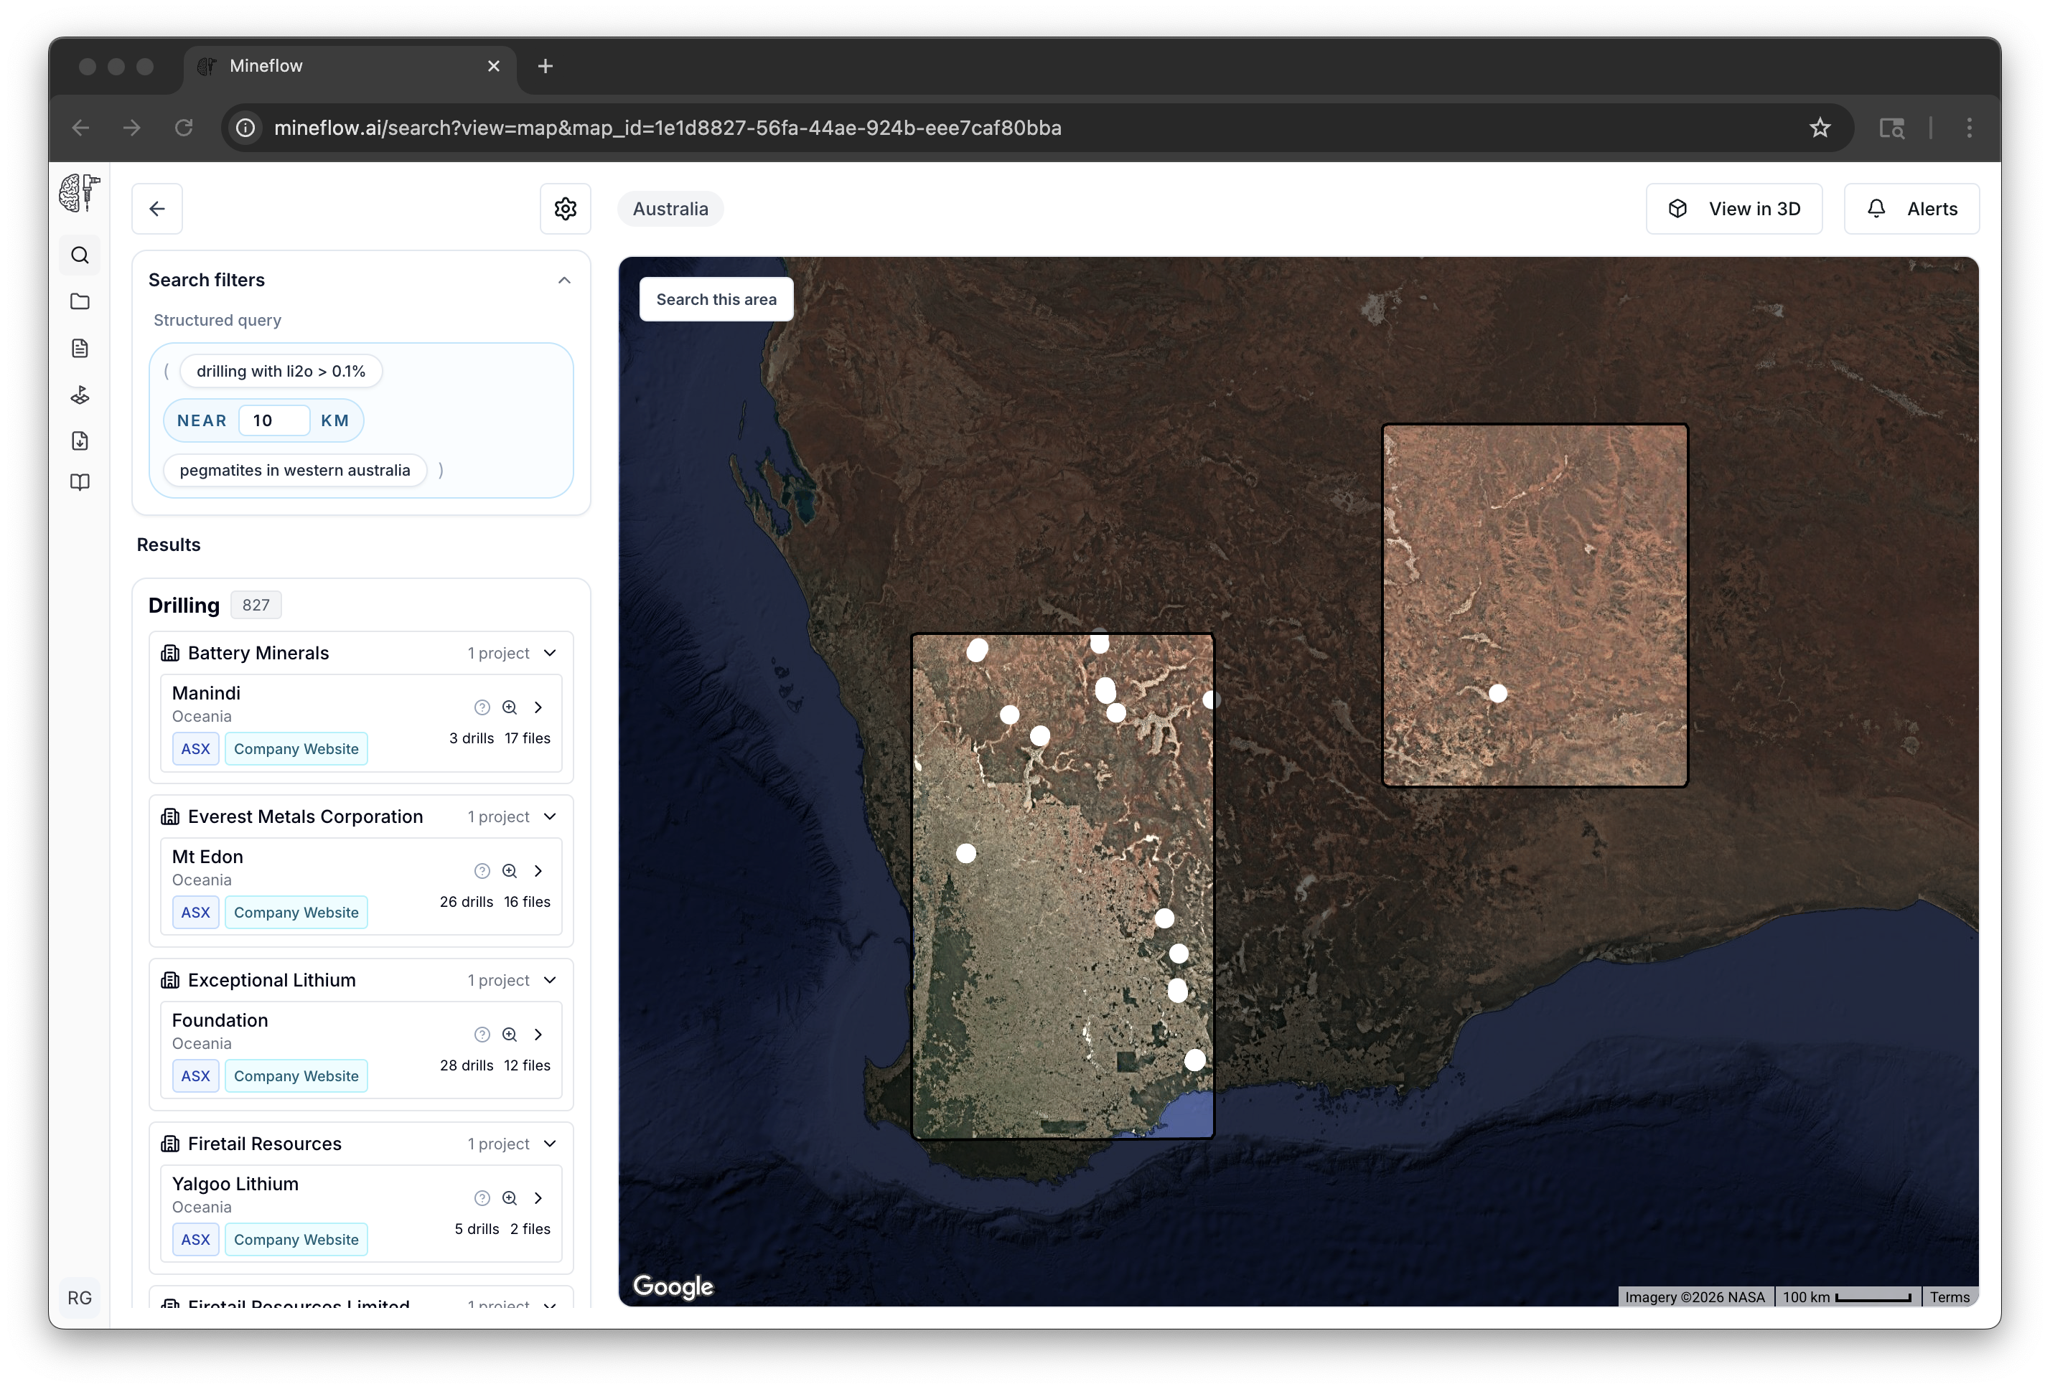Open the drill rig icon in sidebar
The image size is (2050, 1389).
click(x=80, y=394)
